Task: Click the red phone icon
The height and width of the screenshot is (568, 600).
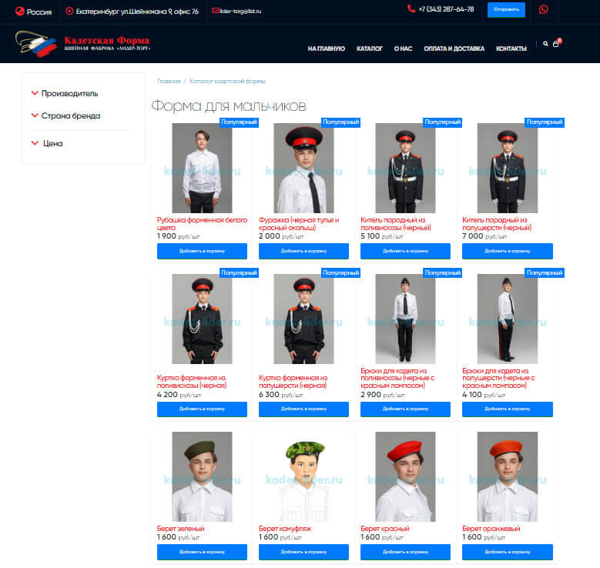Action: point(411,8)
